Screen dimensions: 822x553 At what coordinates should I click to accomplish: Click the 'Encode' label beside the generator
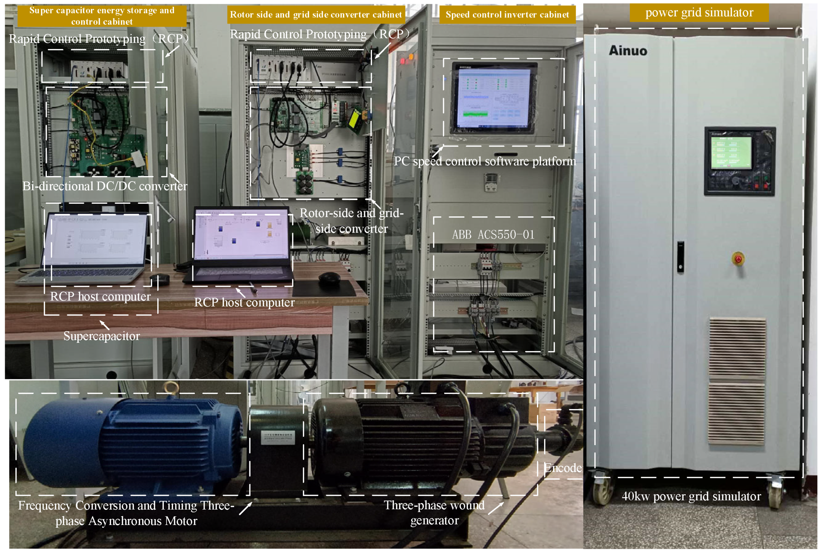point(563,468)
